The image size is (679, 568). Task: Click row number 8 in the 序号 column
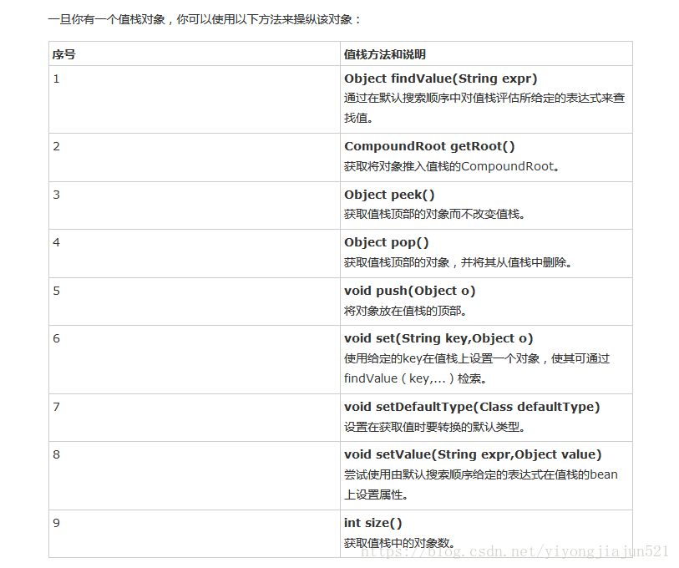(x=56, y=455)
